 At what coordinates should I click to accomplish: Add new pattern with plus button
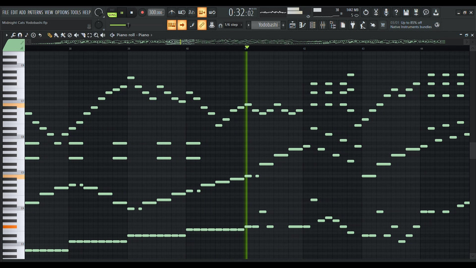tap(283, 25)
